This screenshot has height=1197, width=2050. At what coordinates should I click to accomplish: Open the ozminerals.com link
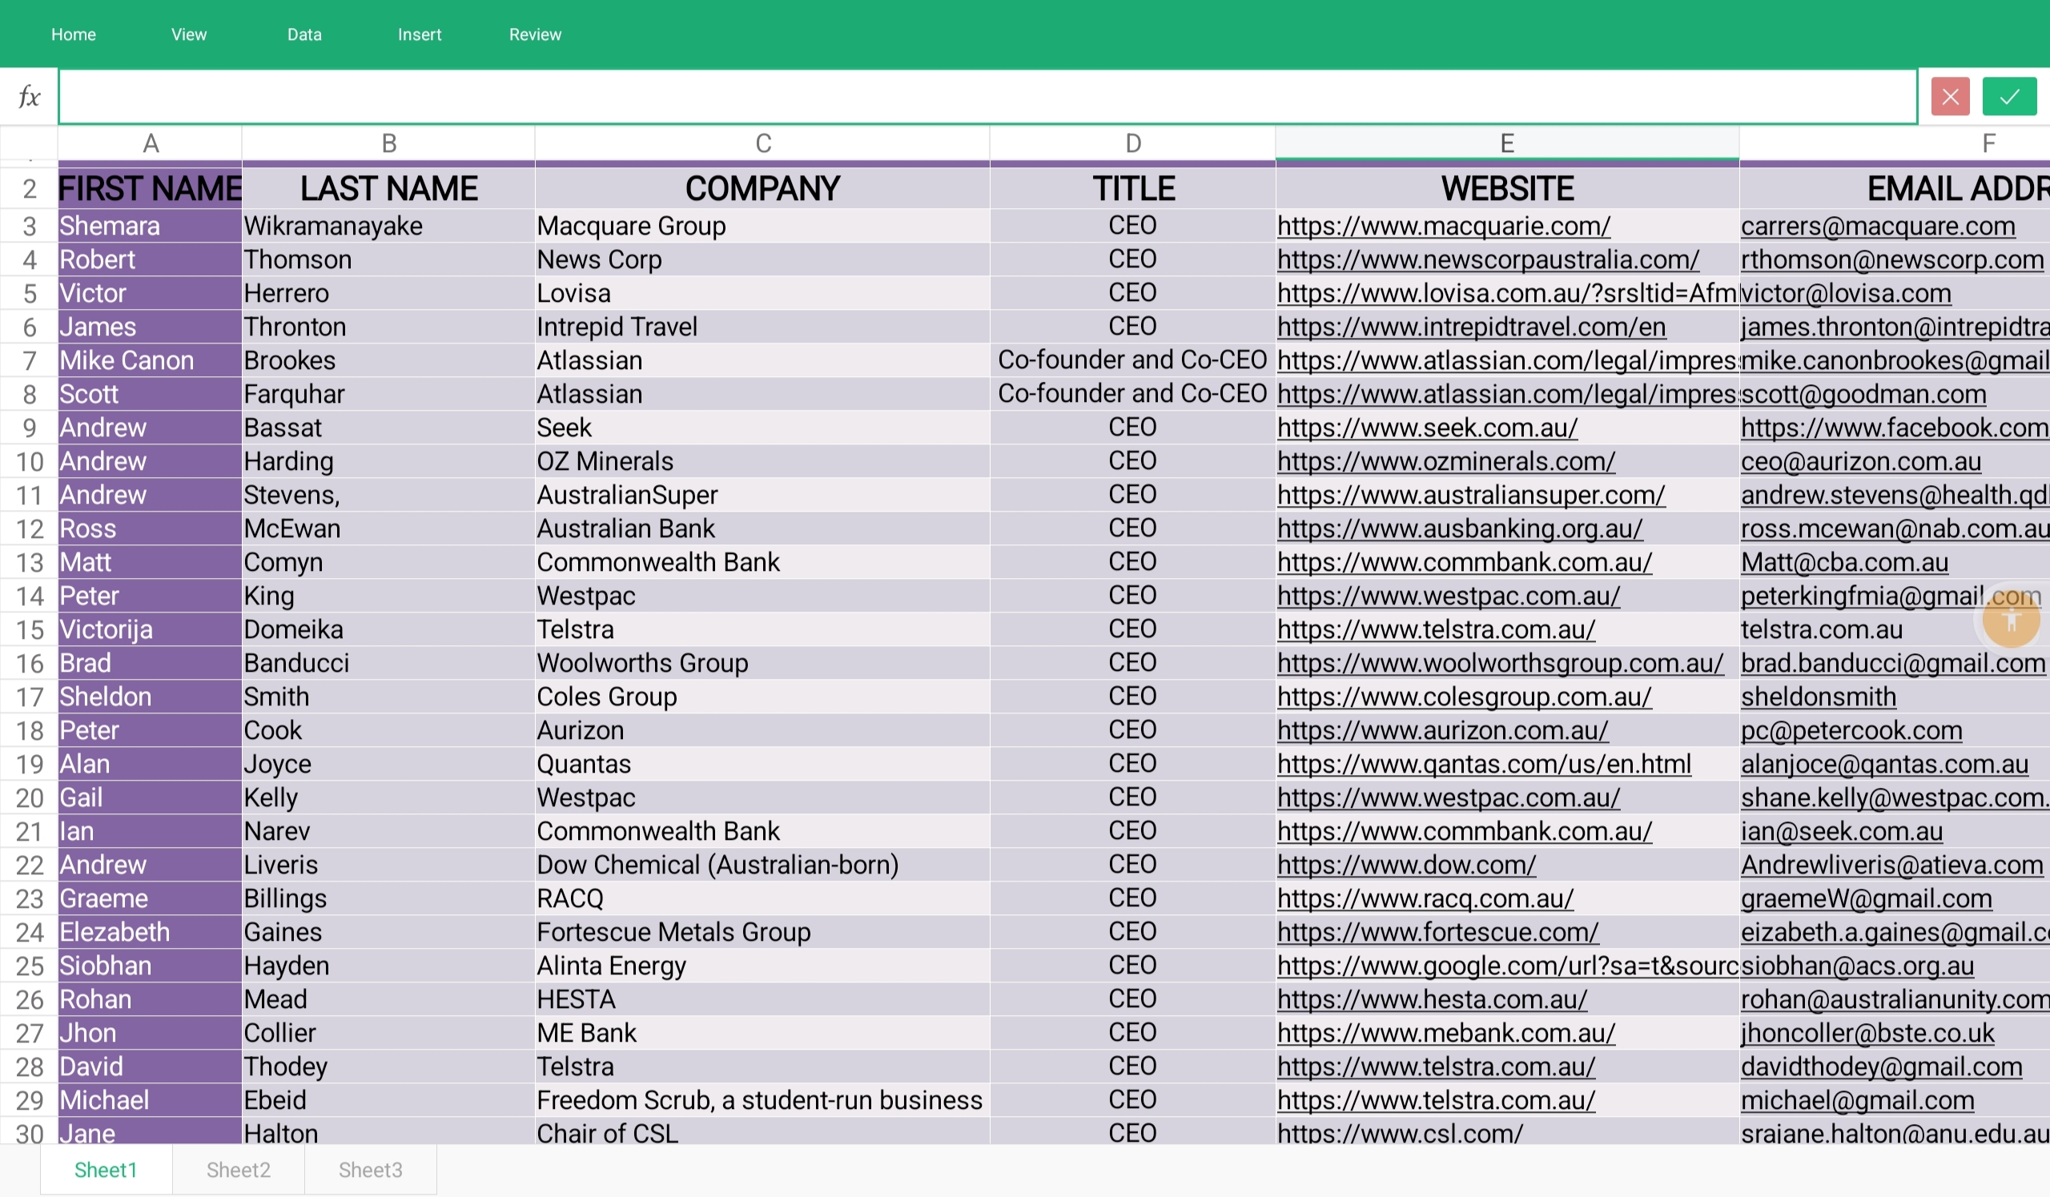[1445, 461]
